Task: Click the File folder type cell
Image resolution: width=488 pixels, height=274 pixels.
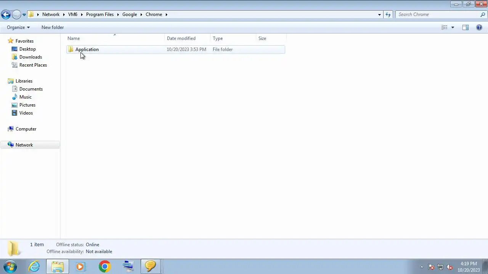Action: tap(223, 49)
